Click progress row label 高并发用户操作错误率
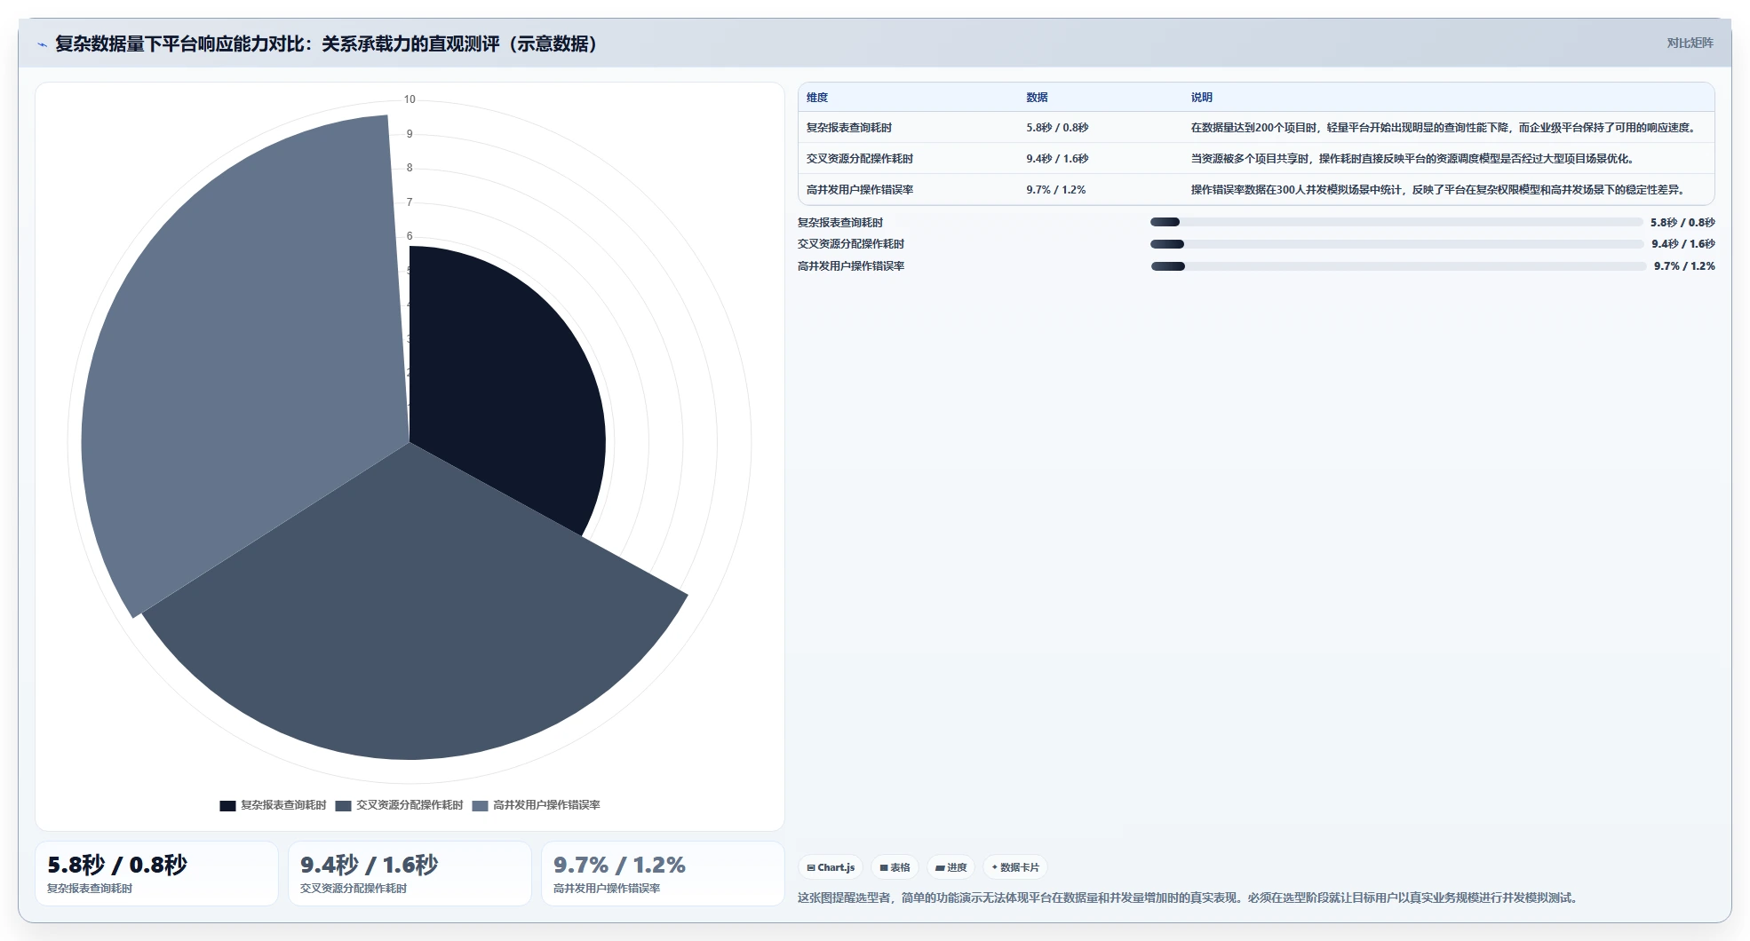Screen dimensions: 1750x941 point(850,266)
